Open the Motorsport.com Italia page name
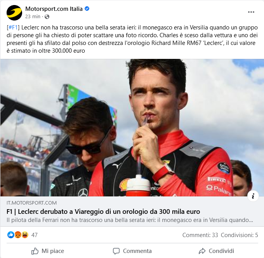Screen dimensions: 264x258 [x=54, y=9]
